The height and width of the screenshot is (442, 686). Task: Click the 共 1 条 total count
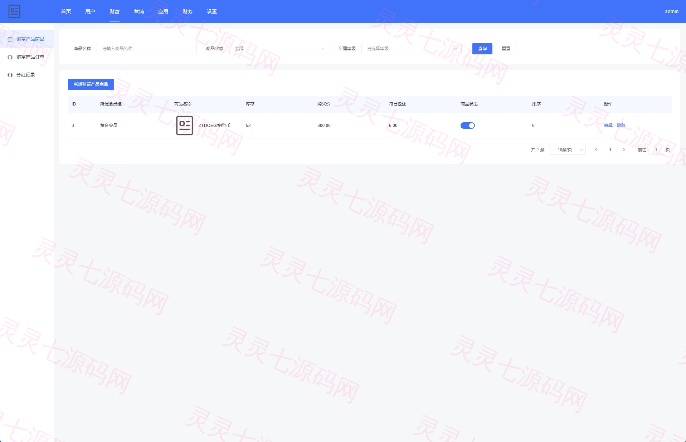coord(538,150)
